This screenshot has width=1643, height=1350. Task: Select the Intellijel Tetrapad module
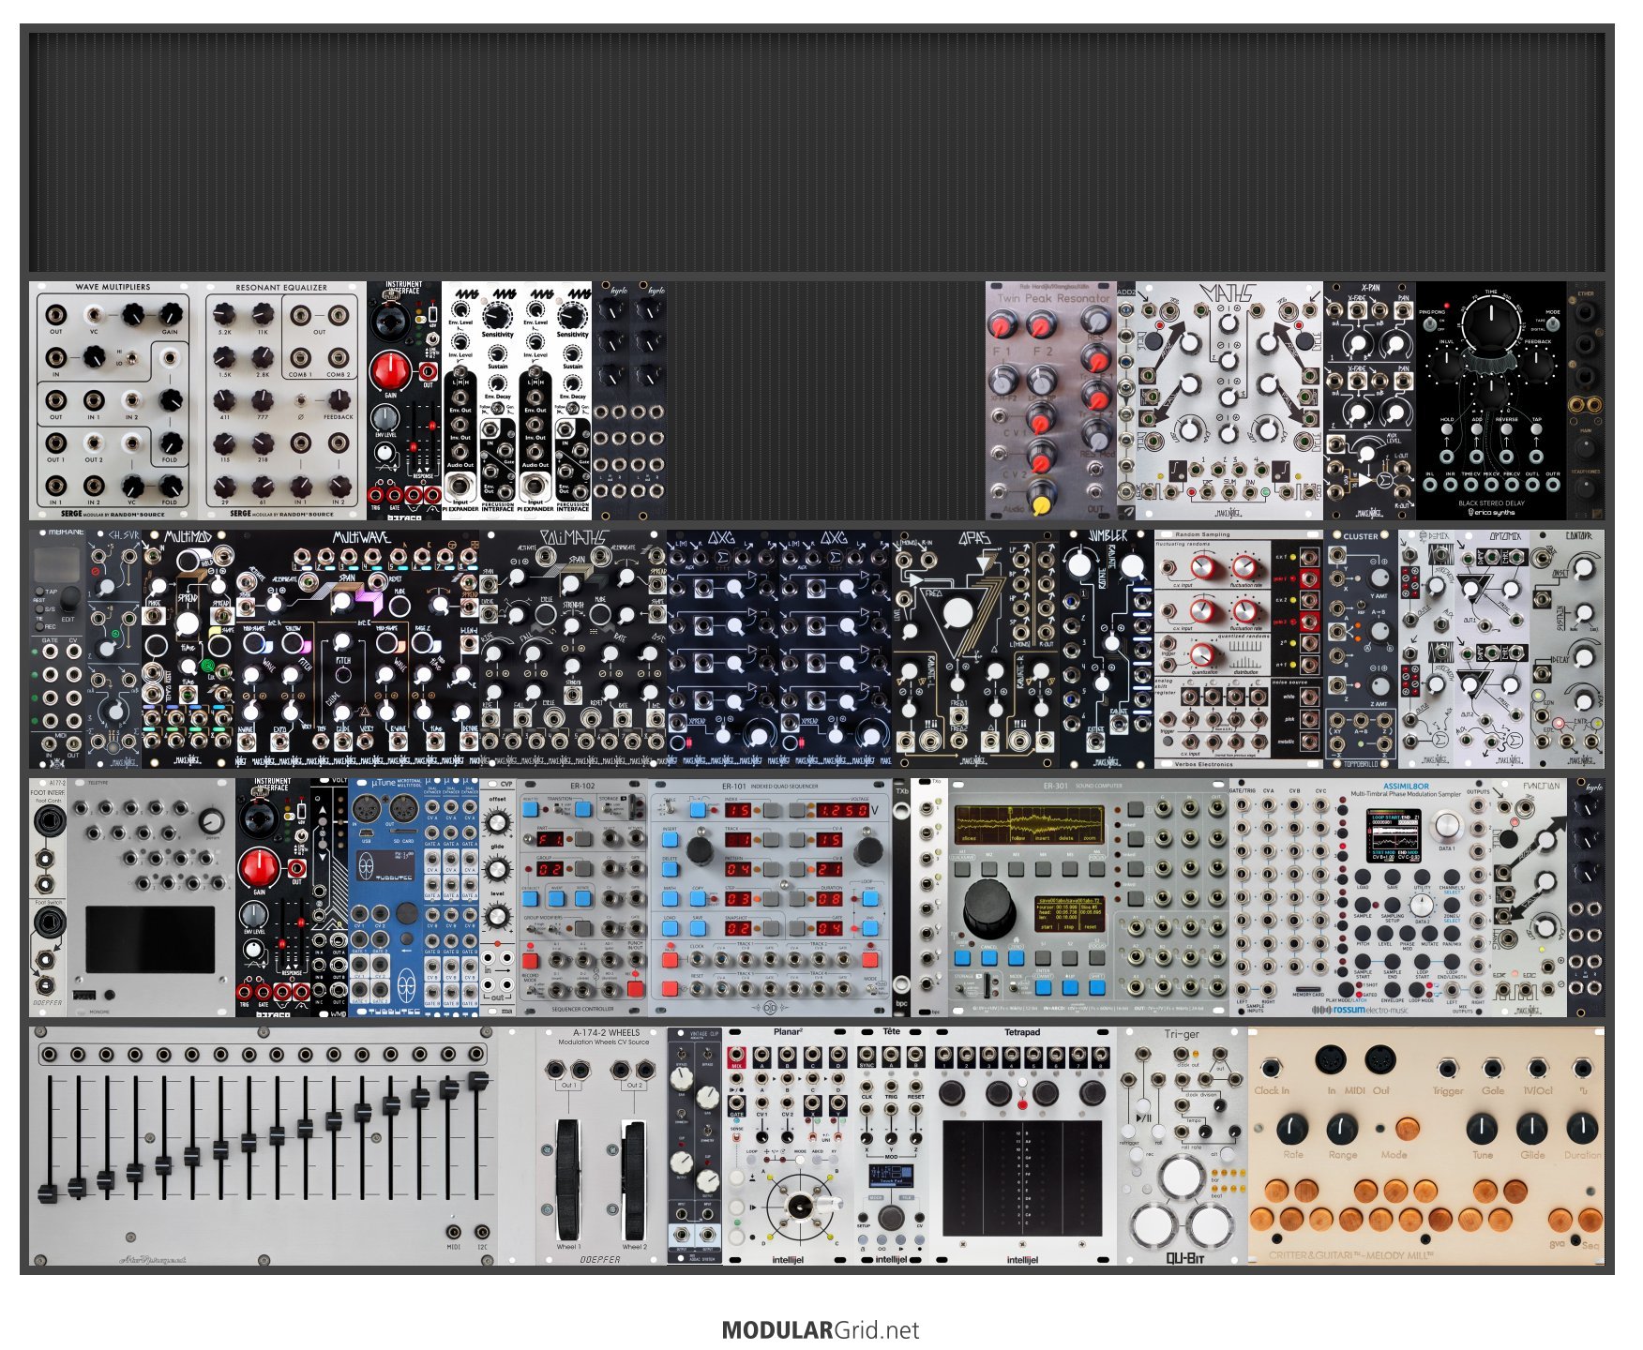[x=1023, y=1146]
